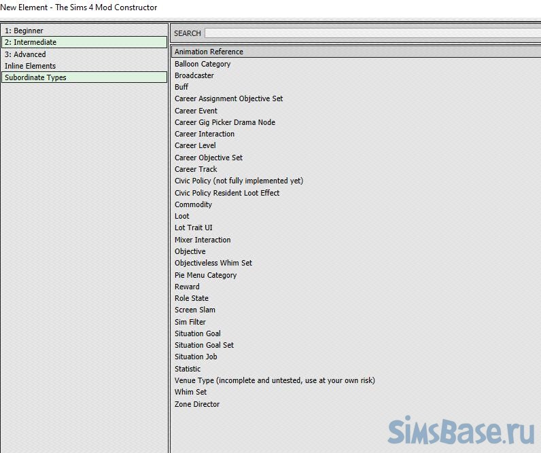Image resolution: width=541 pixels, height=453 pixels.
Task: Choose the Loot element type
Action: click(x=182, y=216)
